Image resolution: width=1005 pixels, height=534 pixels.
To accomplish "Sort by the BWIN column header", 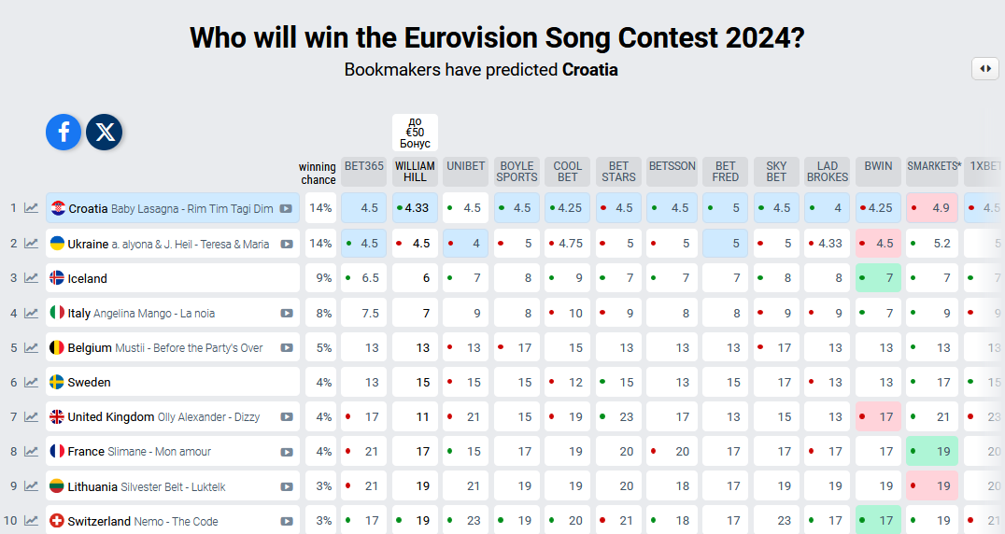I will (x=878, y=166).
